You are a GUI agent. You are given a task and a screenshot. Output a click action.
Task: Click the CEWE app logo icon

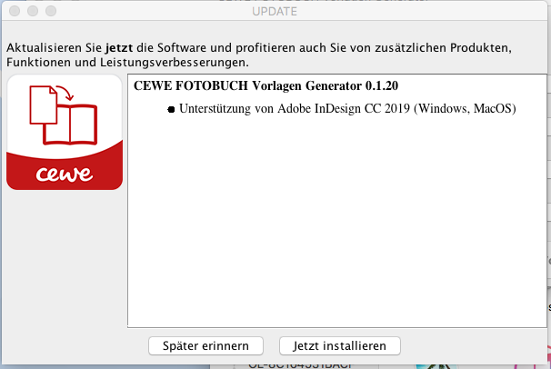coord(65,132)
